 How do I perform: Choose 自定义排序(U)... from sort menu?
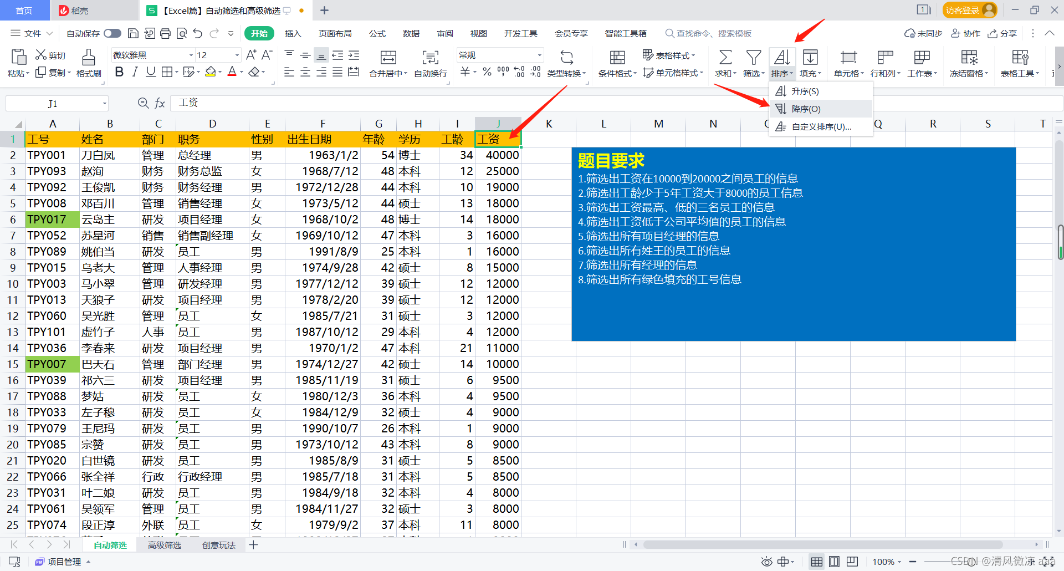pyautogui.click(x=821, y=127)
